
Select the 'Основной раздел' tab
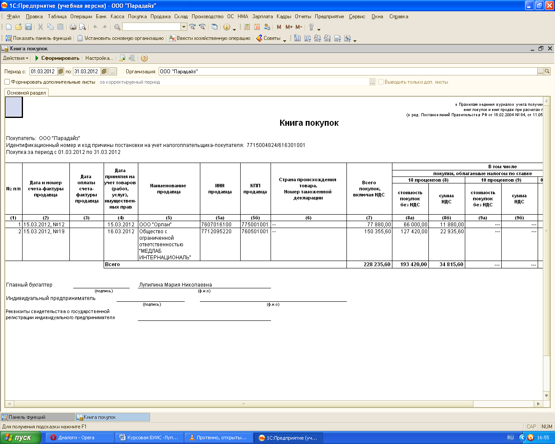click(26, 93)
